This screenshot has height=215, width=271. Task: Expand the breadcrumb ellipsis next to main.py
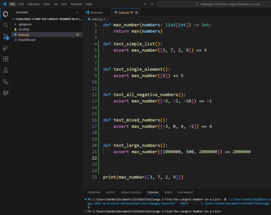pyautogui.click(x=107, y=19)
